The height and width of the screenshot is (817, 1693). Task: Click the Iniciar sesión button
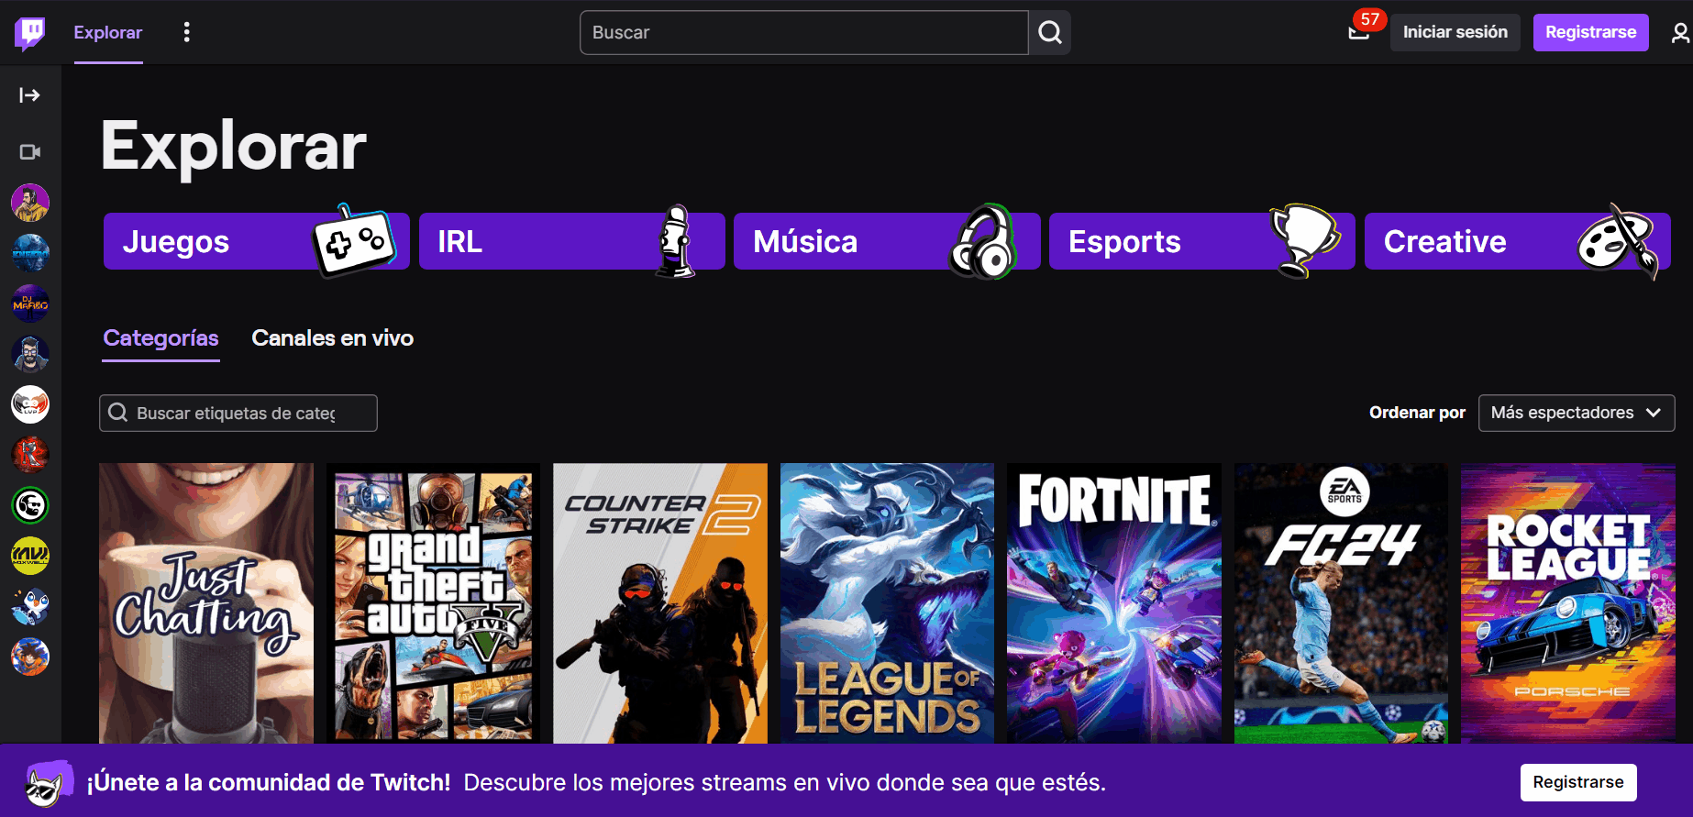(1455, 32)
